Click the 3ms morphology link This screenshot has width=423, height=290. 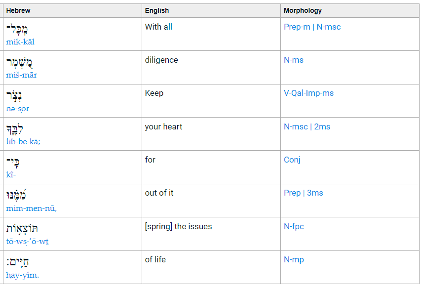pos(315,193)
